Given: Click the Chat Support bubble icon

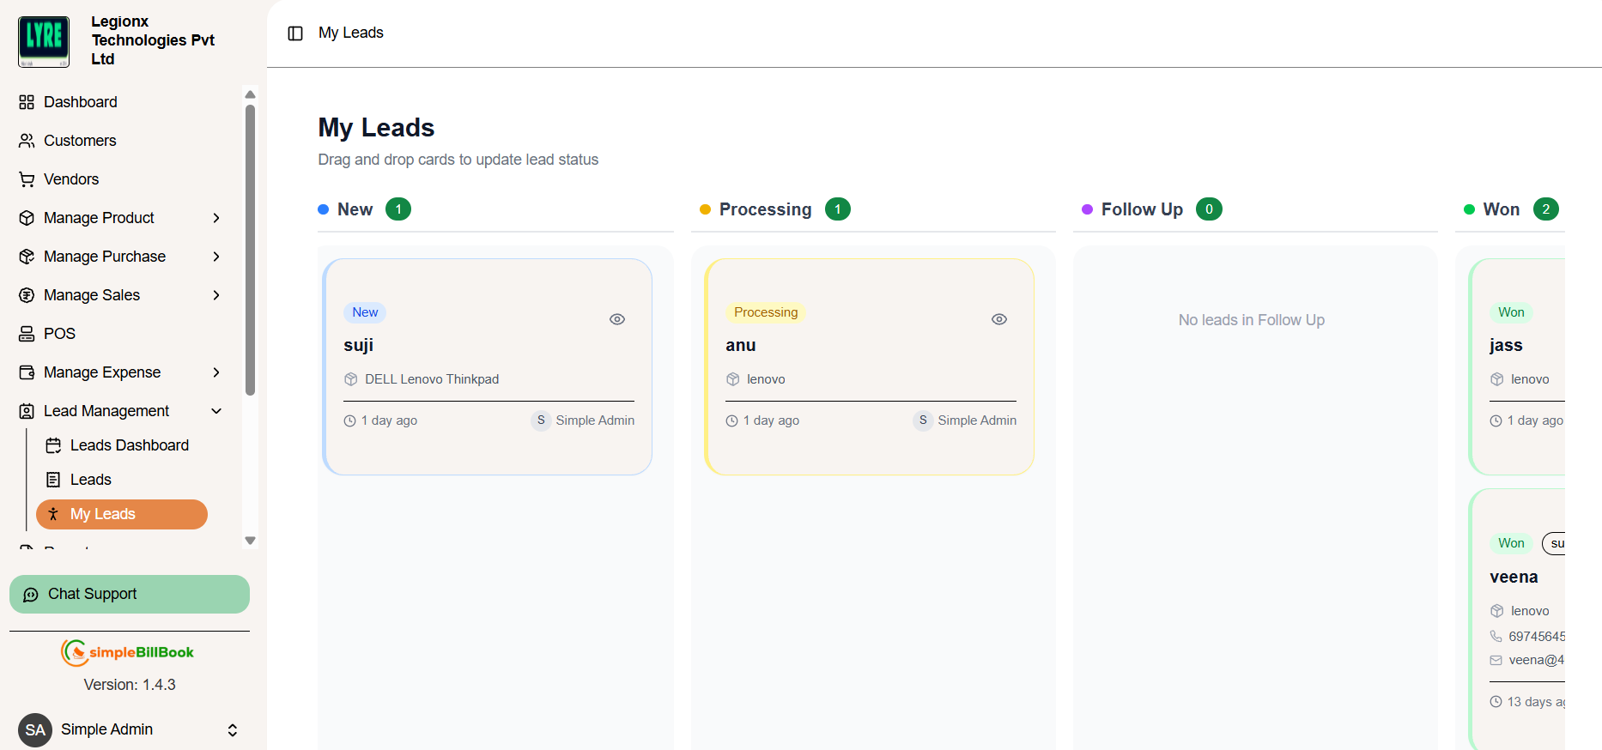Looking at the screenshot, I should (31, 595).
